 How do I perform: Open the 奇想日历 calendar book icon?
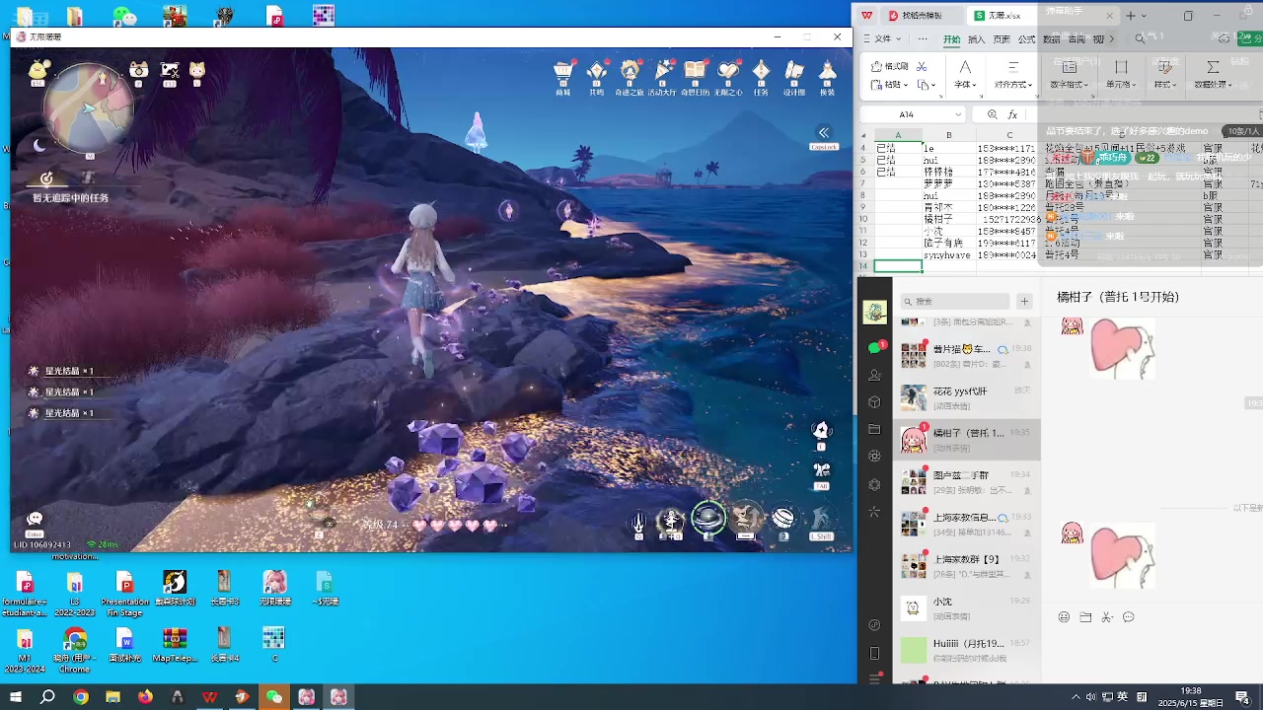click(x=696, y=72)
